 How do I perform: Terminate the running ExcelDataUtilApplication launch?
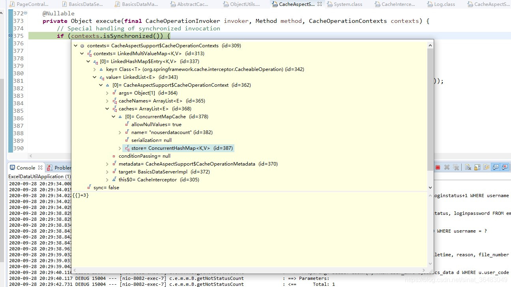(438, 167)
